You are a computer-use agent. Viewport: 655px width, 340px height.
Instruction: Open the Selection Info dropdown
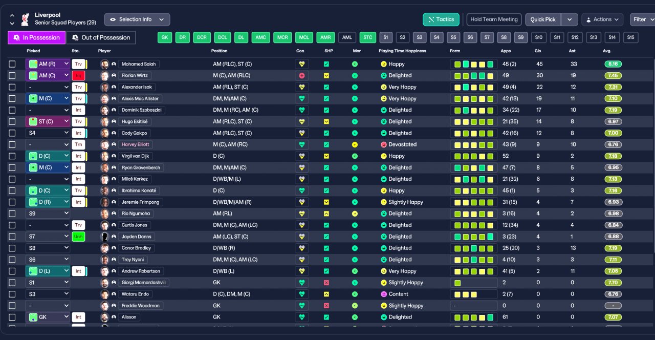click(137, 19)
